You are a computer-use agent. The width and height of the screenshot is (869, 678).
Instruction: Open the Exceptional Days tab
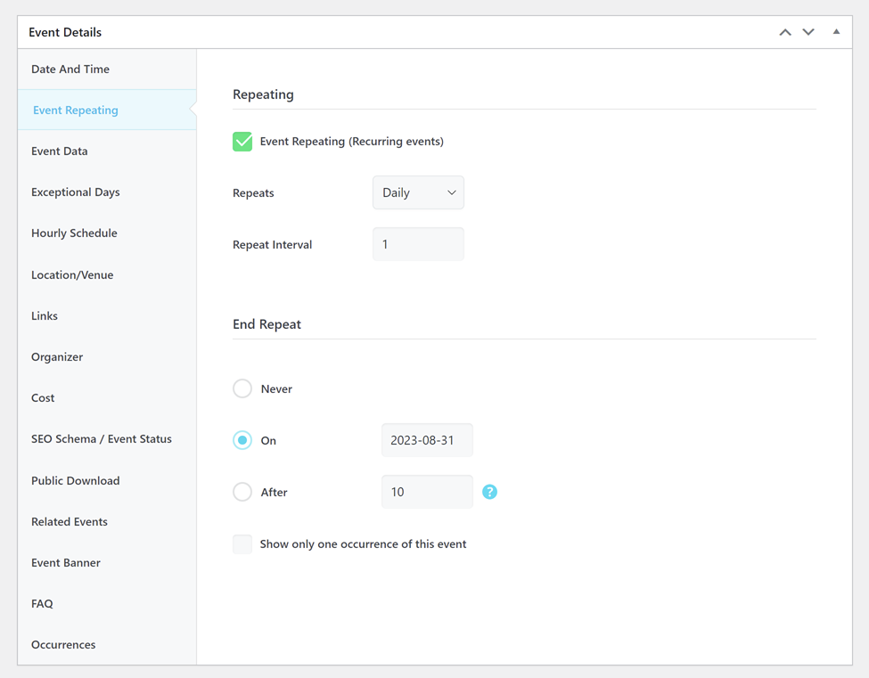(76, 192)
